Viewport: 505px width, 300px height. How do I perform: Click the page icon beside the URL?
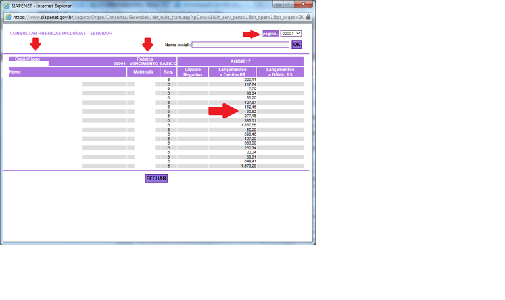[7, 16]
